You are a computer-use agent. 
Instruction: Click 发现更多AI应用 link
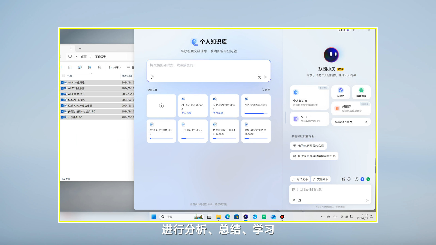(x=351, y=122)
